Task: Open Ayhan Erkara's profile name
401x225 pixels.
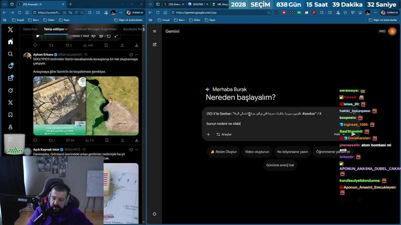Action: tap(43, 55)
